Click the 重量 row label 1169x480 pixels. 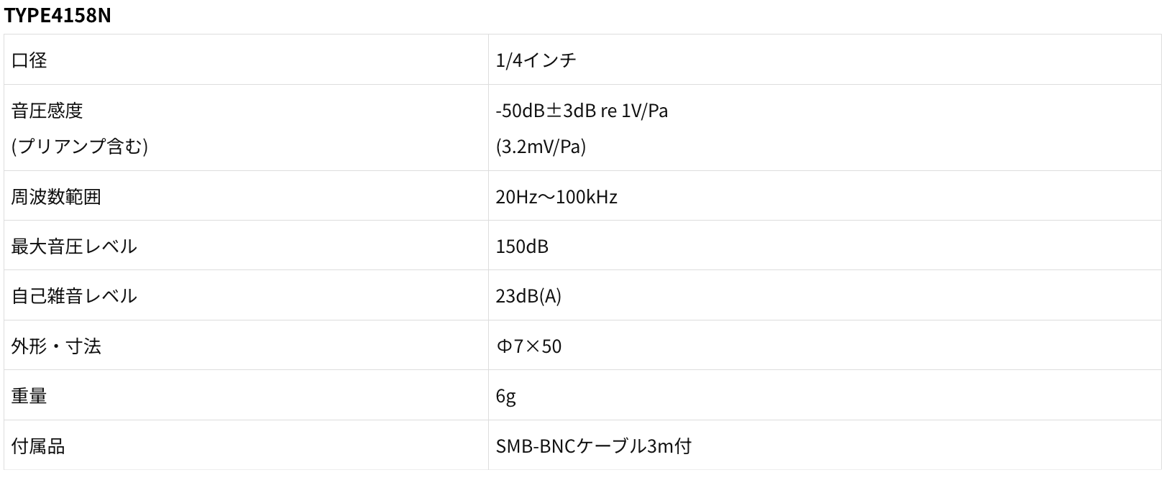coord(29,396)
